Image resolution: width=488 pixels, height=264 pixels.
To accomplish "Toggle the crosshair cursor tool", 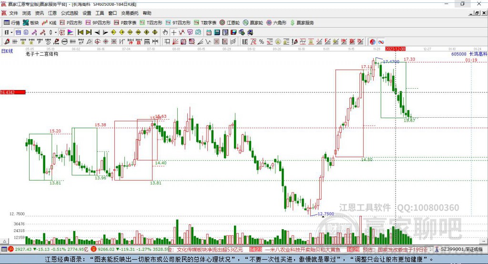I will 174,32.
